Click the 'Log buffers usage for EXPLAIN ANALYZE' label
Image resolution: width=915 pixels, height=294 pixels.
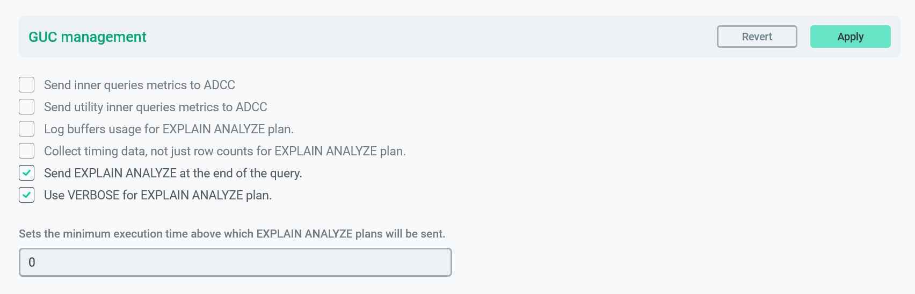[x=169, y=129]
